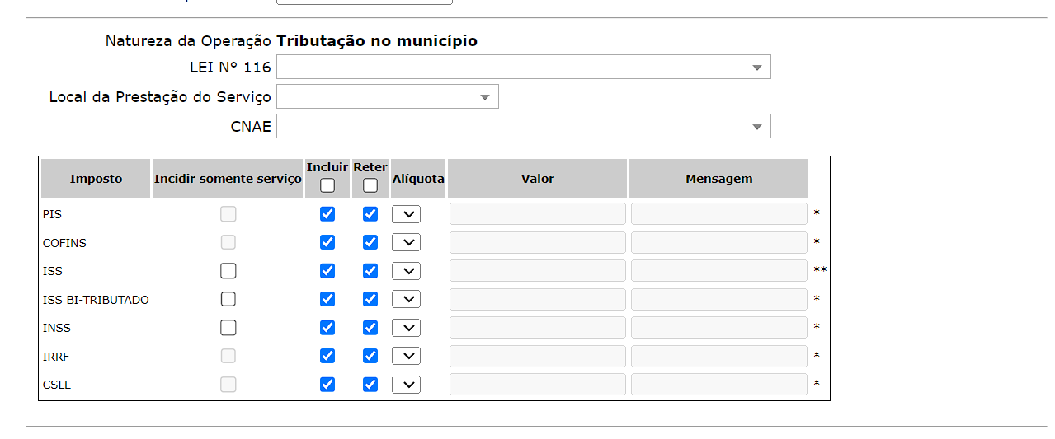
Task: Uncheck Reter for COFINS
Action: tap(370, 242)
